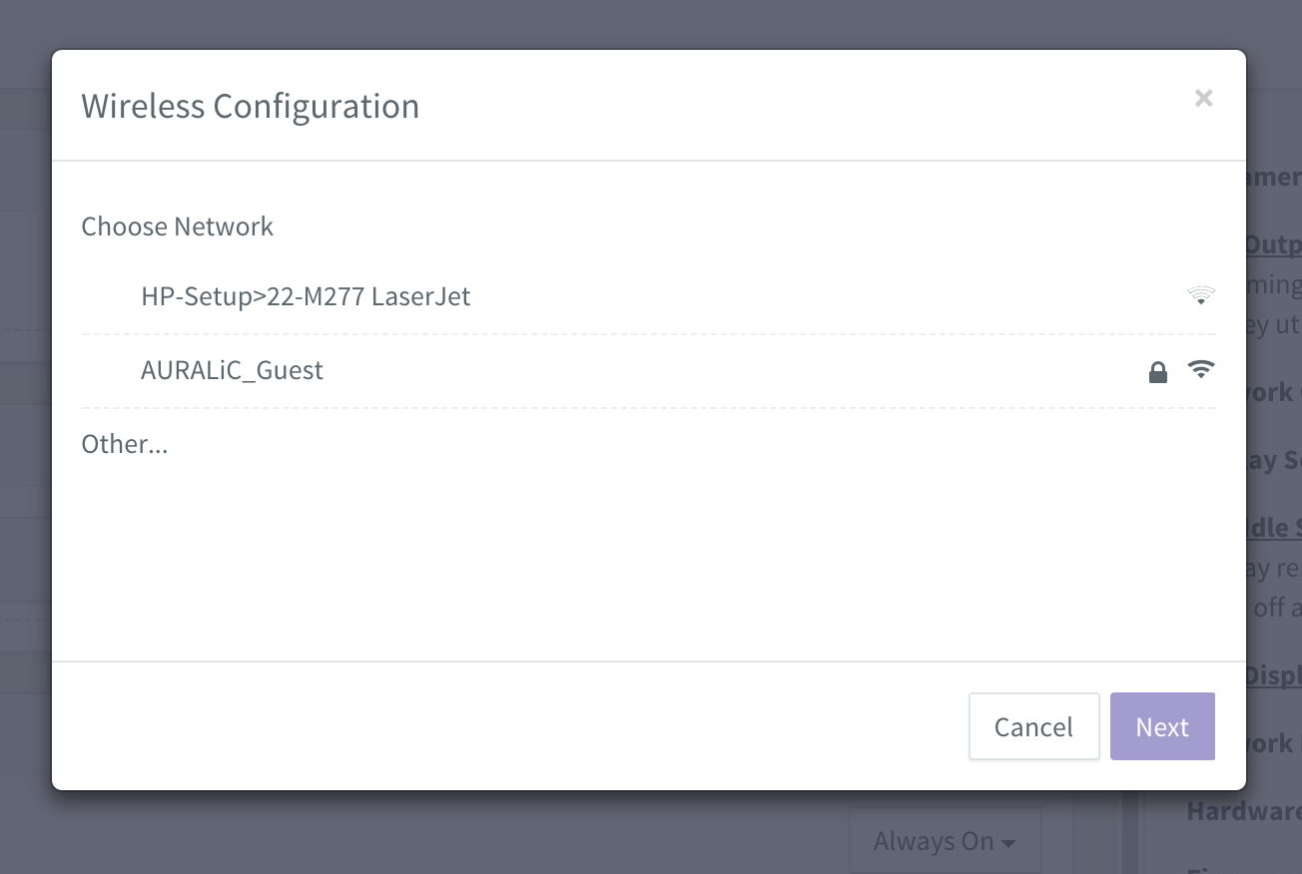Viewport: 1302px width, 874px height.
Task: Click the caret arrow on Always On
Action: click(1008, 844)
